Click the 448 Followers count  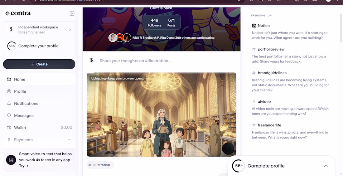coord(154,22)
